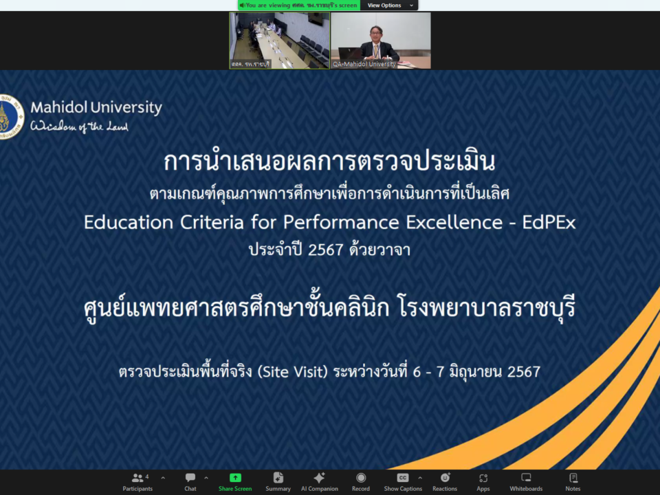660x495 pixels.
Task: Click the EdPEx title line on slide
Action: (x=330, y=223)
